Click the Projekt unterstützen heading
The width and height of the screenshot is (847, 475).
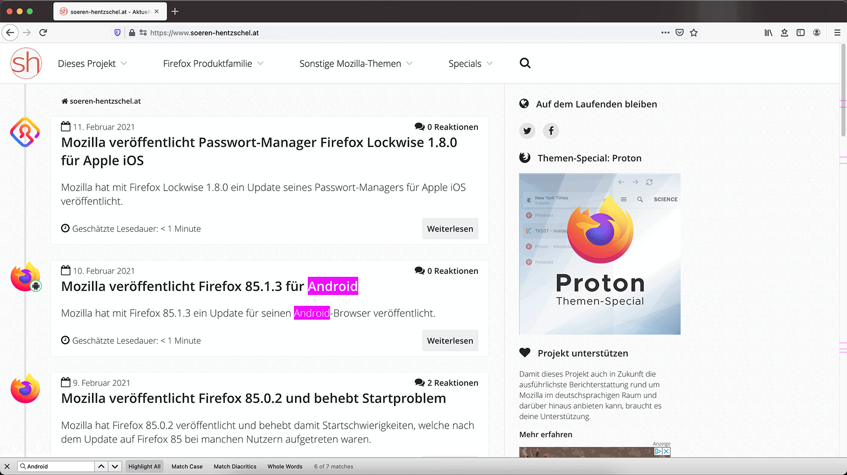[x=583, y=353]
